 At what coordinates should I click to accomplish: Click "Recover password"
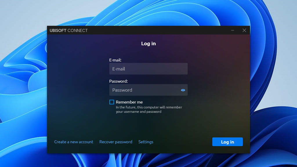click(116, 142)
